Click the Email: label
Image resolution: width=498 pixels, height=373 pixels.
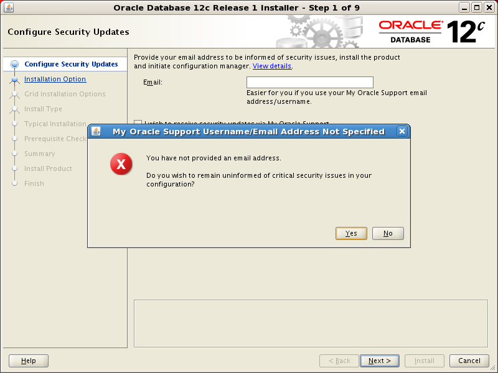click(153, 83)
